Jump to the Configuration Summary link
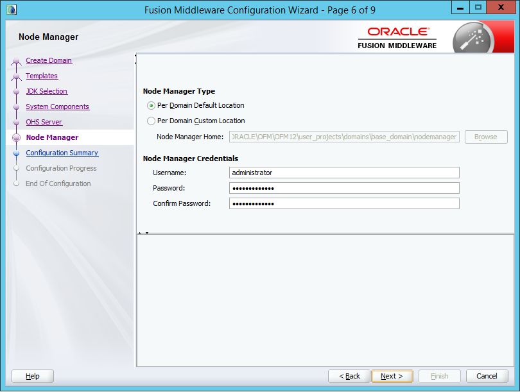520x392 pixels. pos(62,153)
